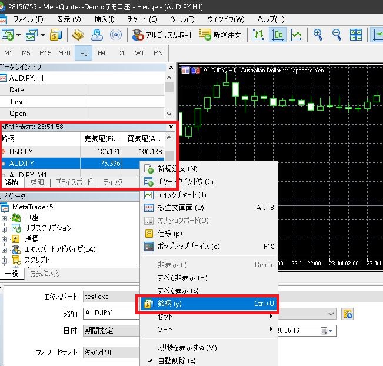This screenshot has width=383, height=366.
Task: Choose 銘柄 (y) Ctrl+U menu entry
Action: [x=209, y=304]
